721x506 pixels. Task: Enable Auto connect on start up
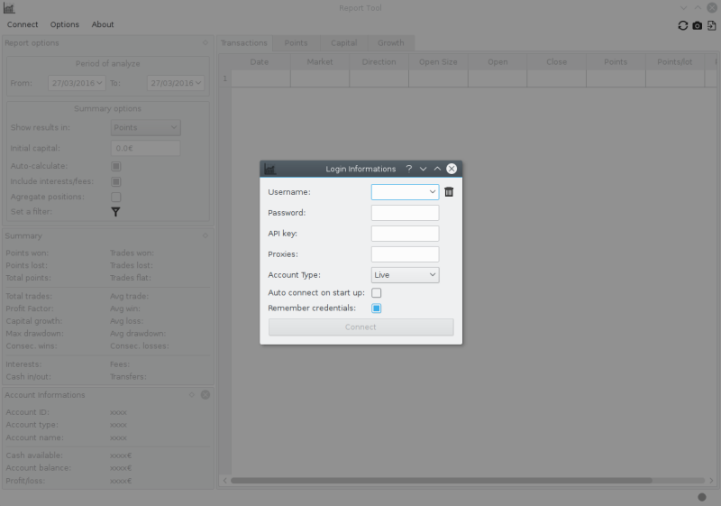[377, 293]
